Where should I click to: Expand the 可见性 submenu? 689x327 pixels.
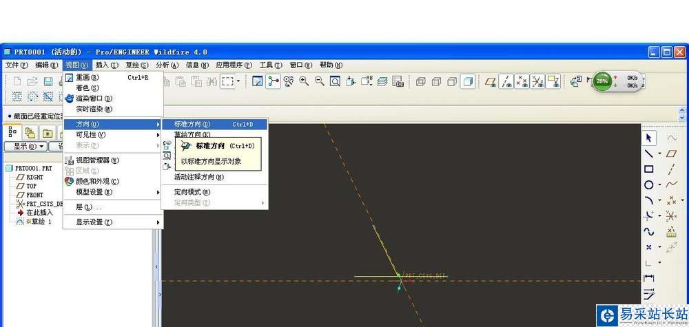point(114,135)
